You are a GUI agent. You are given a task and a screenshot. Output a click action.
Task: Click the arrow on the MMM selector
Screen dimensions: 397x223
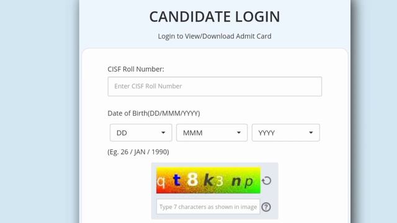[x=238, y=133]
